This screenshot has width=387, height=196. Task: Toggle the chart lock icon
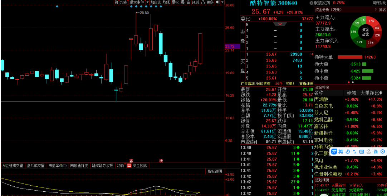tap(203, 2)
